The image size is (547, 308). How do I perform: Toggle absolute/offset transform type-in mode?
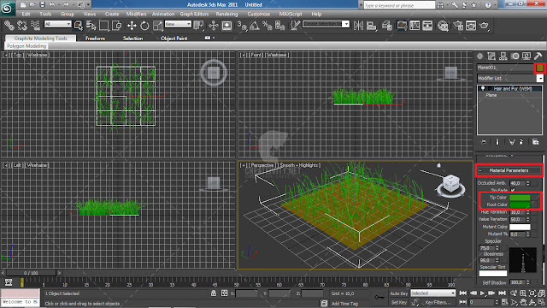tap(224, 293)
